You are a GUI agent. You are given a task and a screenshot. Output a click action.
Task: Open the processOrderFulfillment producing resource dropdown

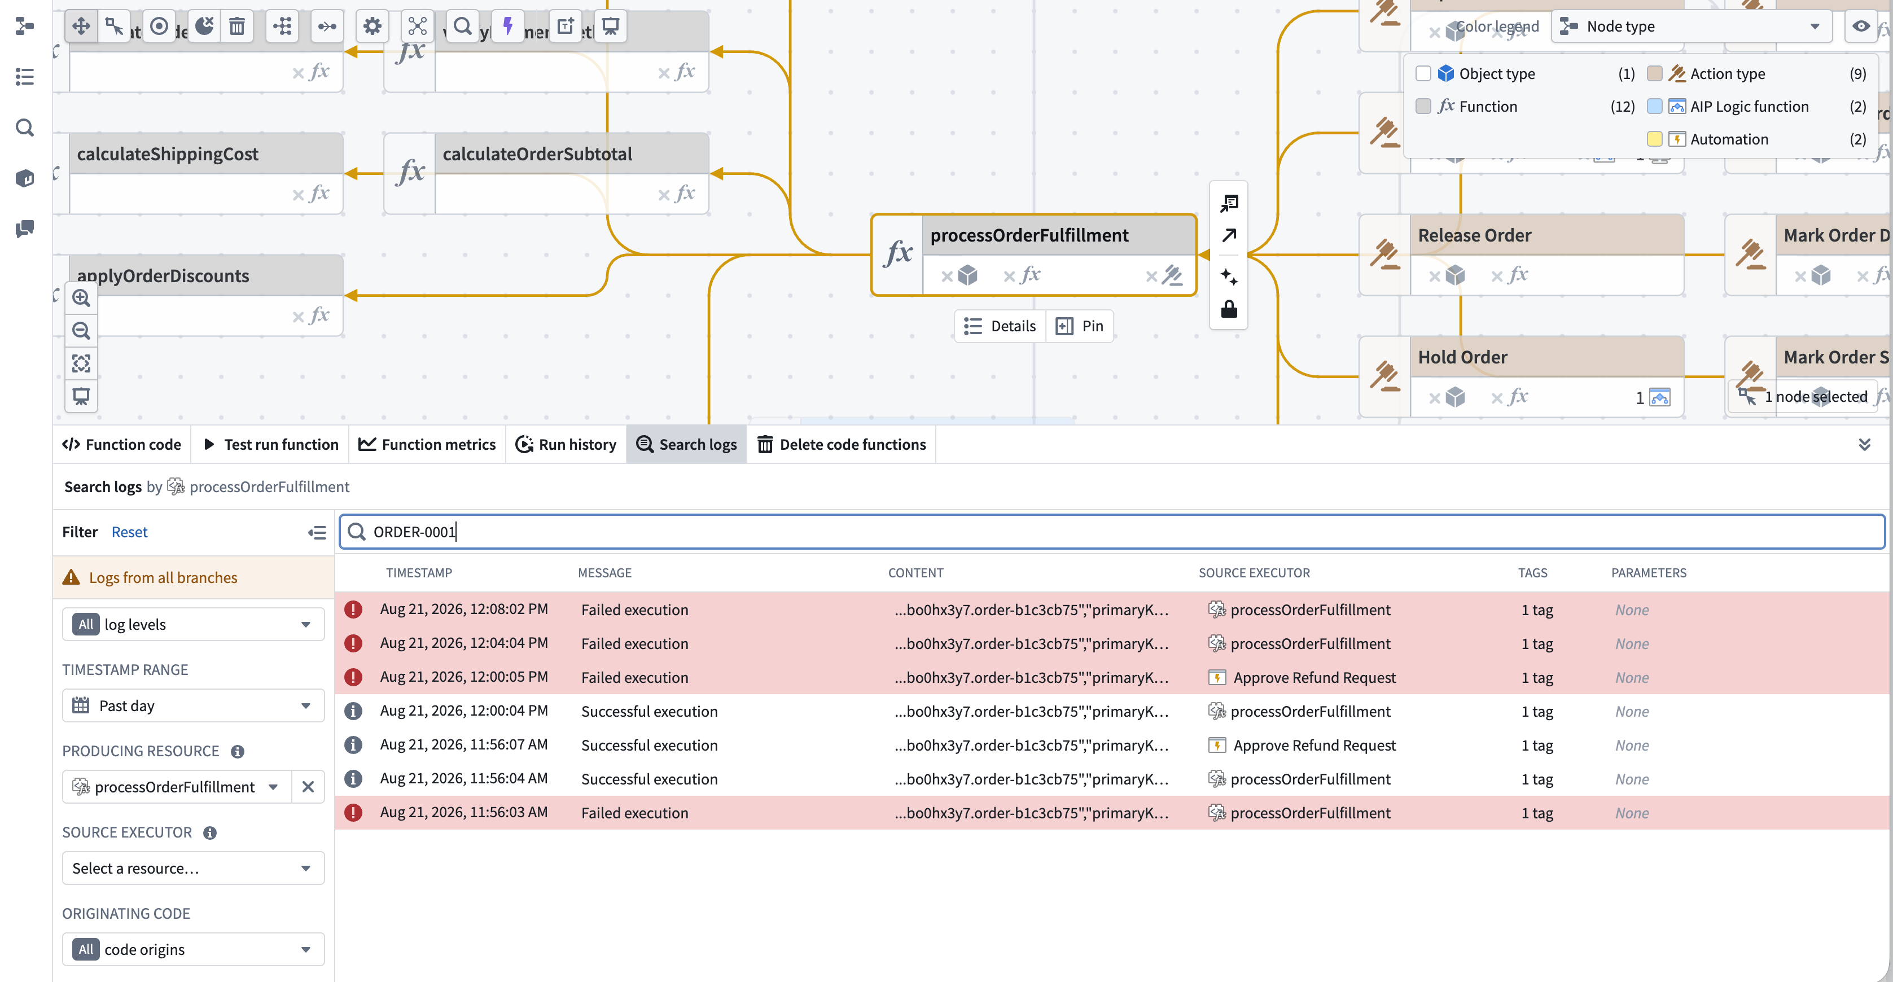pyautogui.click(x=176, y=787)
